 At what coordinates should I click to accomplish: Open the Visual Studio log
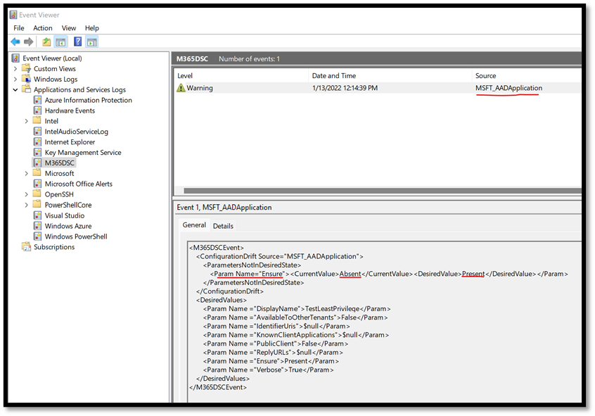click(x=65, y=215)
